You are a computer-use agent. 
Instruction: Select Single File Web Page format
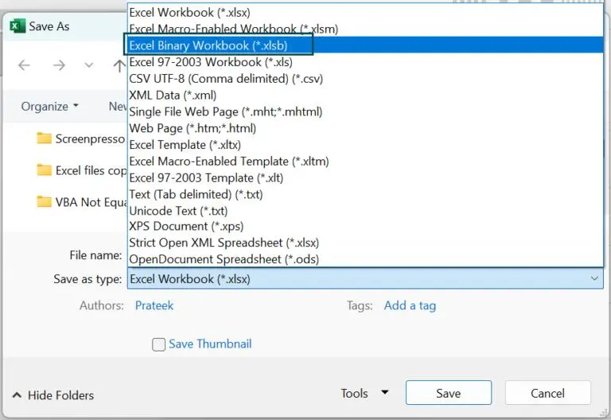[365, 112]
